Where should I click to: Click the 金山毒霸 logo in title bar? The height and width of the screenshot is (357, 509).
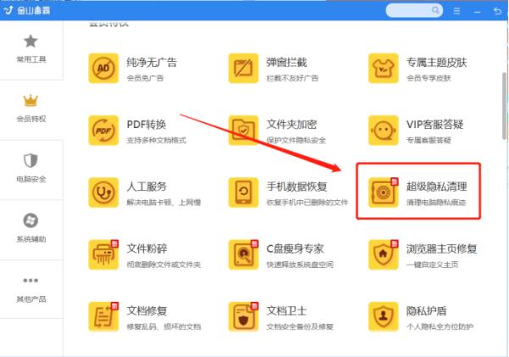pyautogui.click(x=27, y=11)
